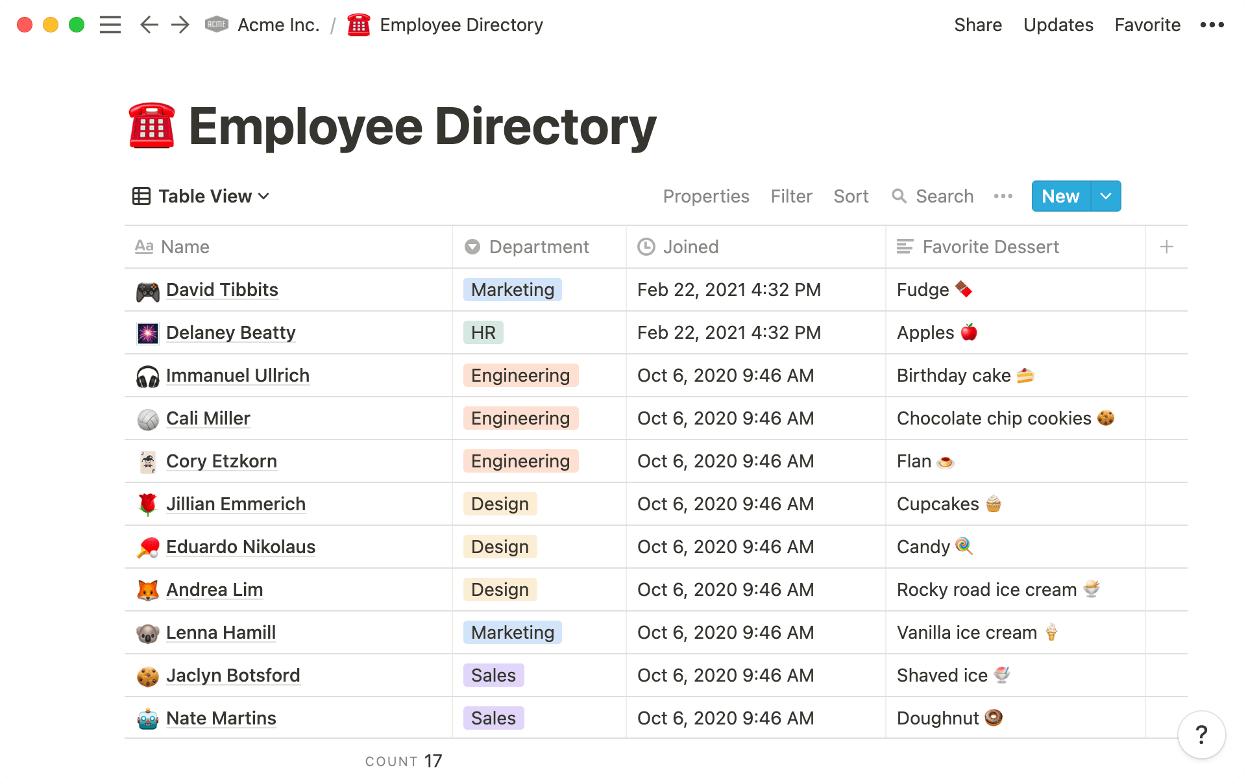Favorite the Employee Directory page
1246x779 pixels.
point(1147,25)
